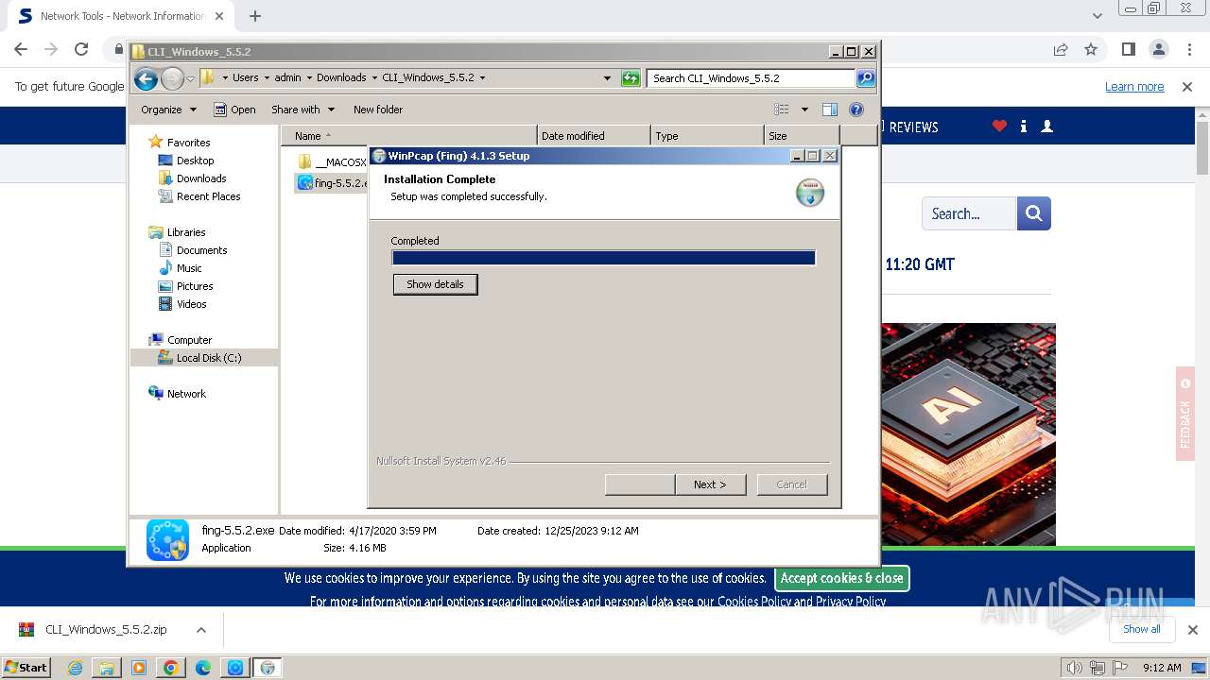Select Downloads in the address breadcrumb
The height and width of the screenshot is (680, 1210).
click(x=341, y=78)
